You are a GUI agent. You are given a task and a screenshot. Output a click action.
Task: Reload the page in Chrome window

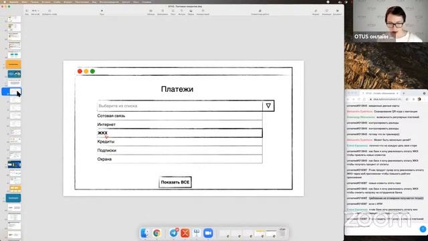[358, 99]
